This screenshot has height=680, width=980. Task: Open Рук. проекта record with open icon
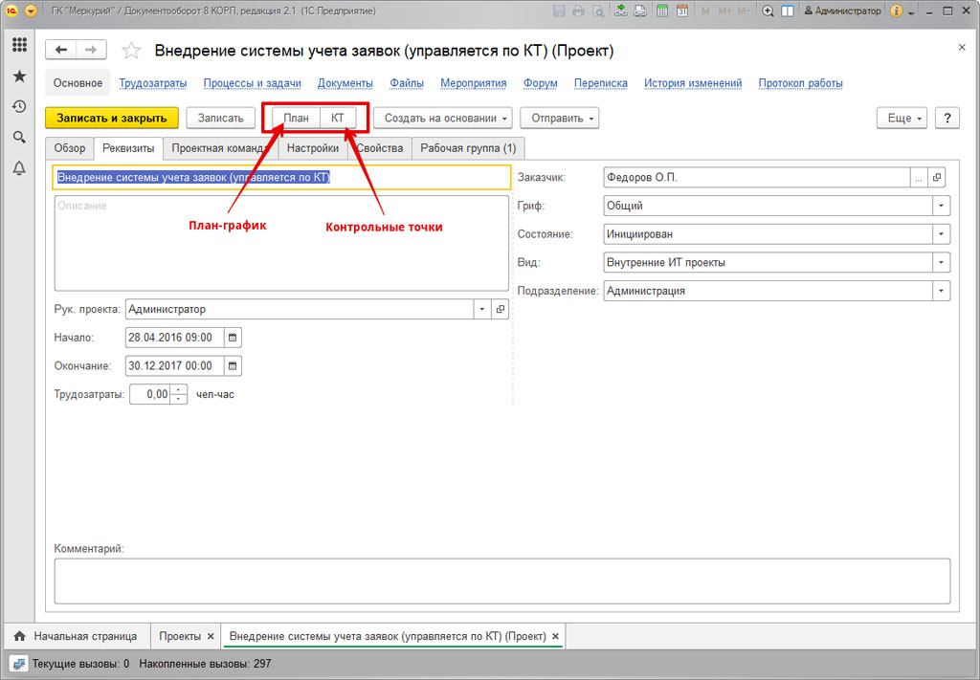point(500,309)
